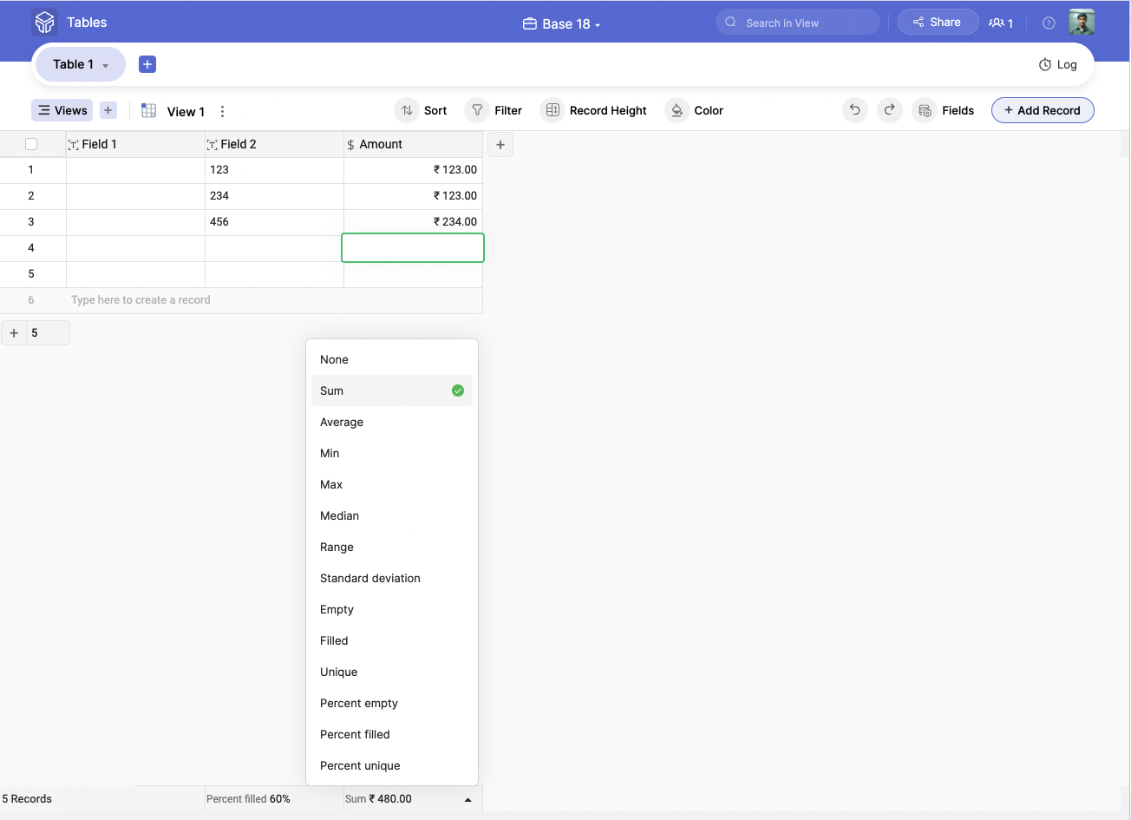The image size is (1131, 820).
Task: Click the Fields settings icon
Action: click(x=925, y=110)
